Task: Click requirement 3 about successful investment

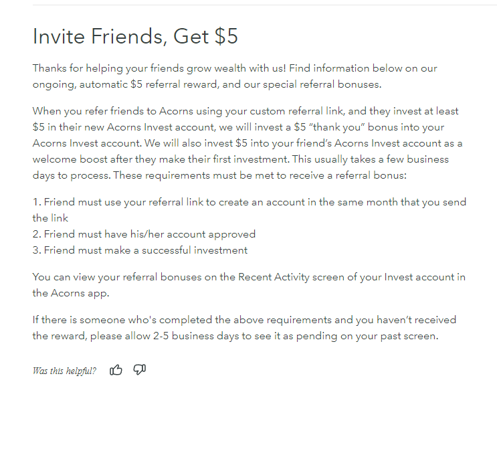Action: [x=140, y=250]
